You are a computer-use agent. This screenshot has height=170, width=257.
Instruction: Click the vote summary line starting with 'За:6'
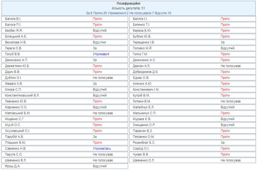(x=128, y=13)
